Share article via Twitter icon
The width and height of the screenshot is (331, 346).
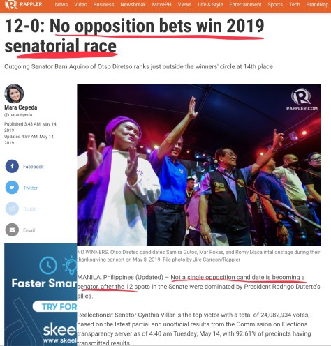point(12,188)
